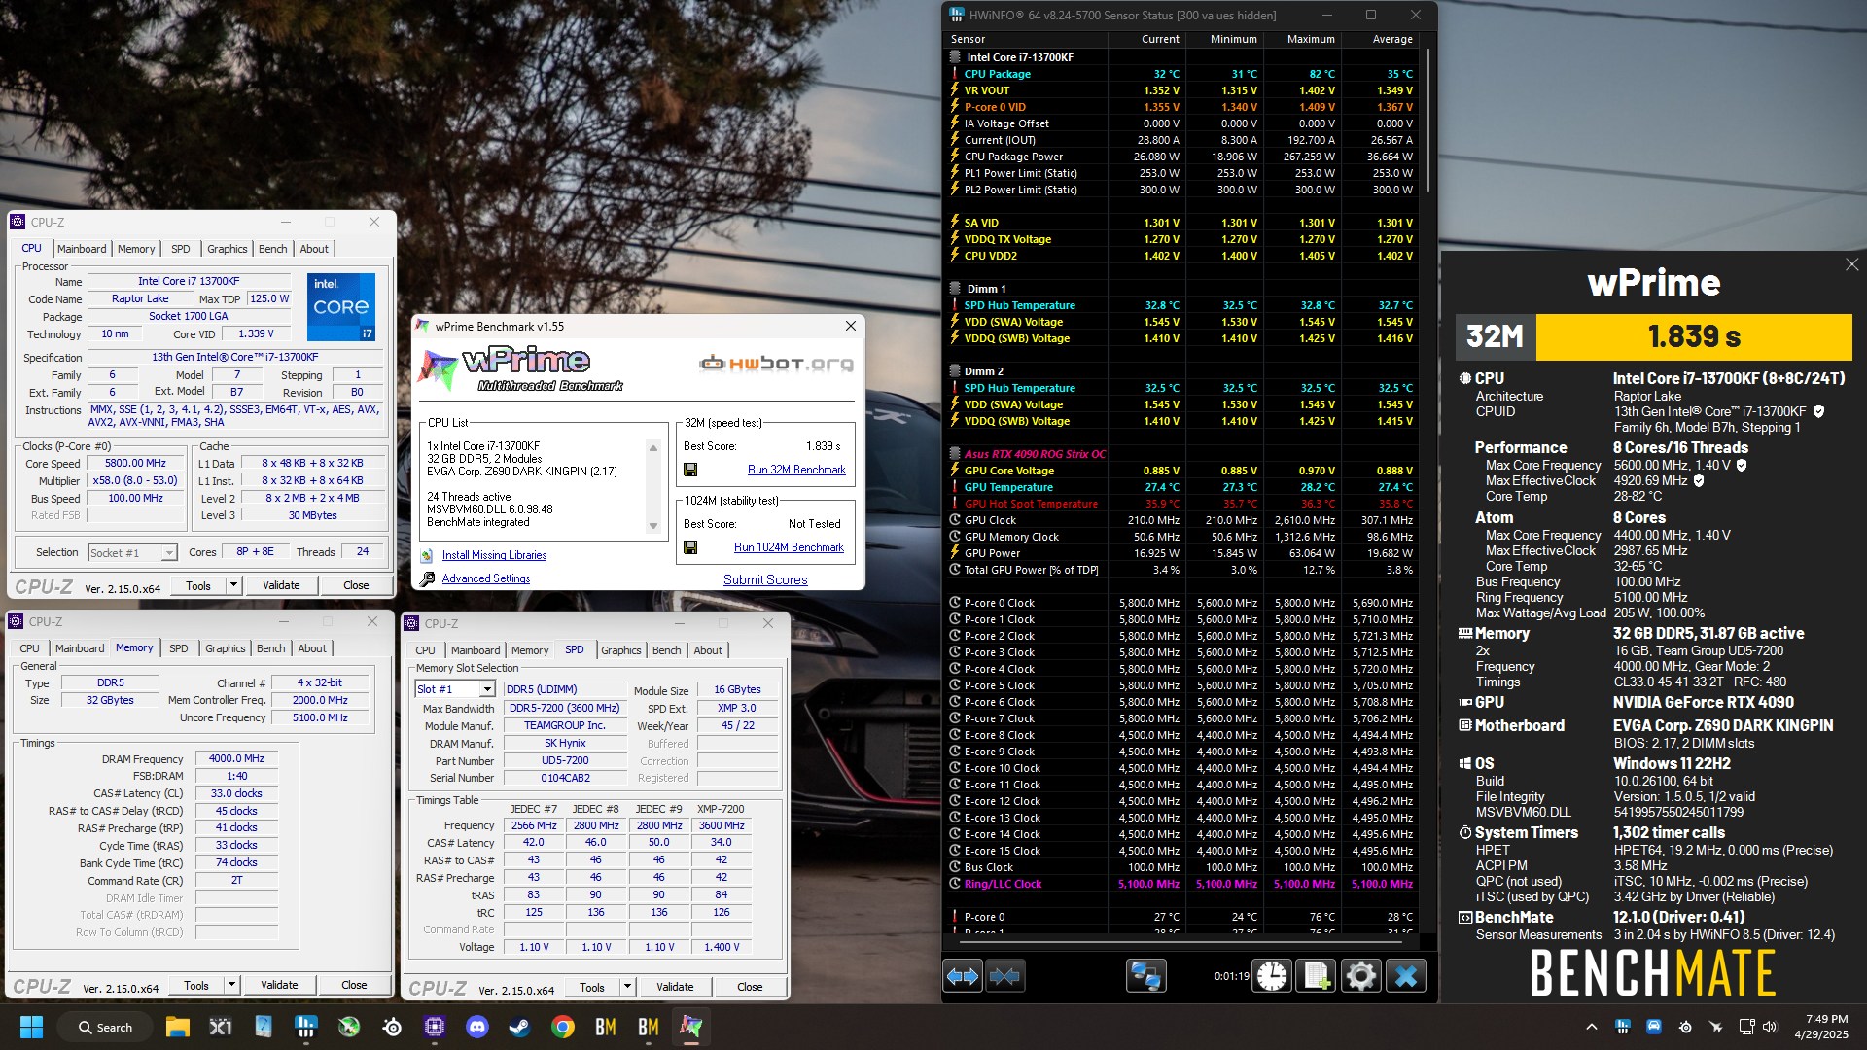
Task: Click the blue X close-sensors icon in HWiNFO toolbar
Action: pos(1405,976)
